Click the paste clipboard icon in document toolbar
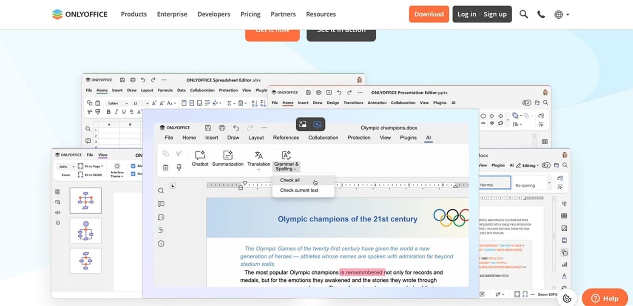This screenshot has width=633, height=306. pos(166,167)
